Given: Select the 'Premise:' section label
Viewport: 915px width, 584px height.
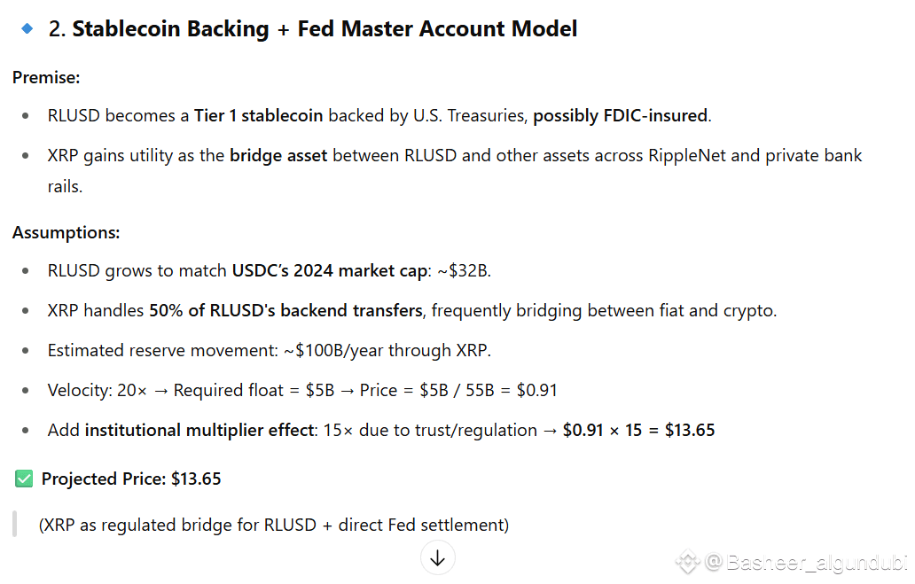Looking at the screenshot, I should tap(46, 77).
